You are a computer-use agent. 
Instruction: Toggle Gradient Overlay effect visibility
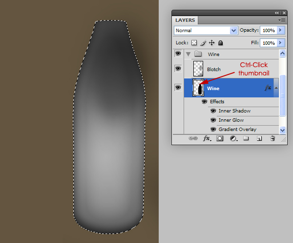[x=213, y=129]
